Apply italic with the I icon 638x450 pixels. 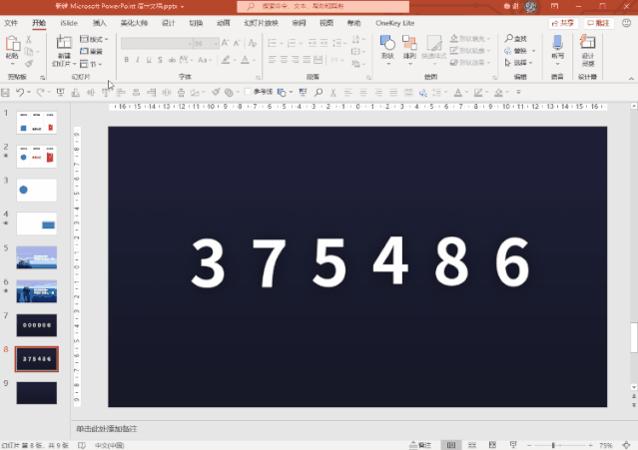138,60
